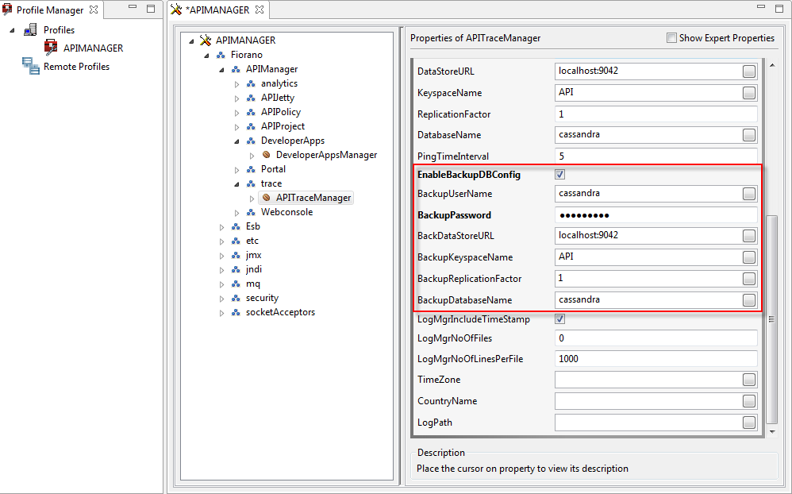Minimize the APIMANAGER editor panel
This screenshot has height=494, width=792.
[x=761, y=7]
